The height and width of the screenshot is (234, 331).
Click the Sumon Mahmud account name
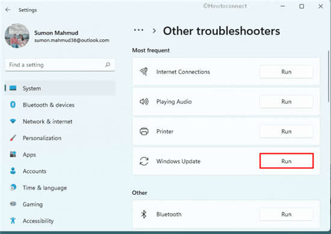(56, 33)
